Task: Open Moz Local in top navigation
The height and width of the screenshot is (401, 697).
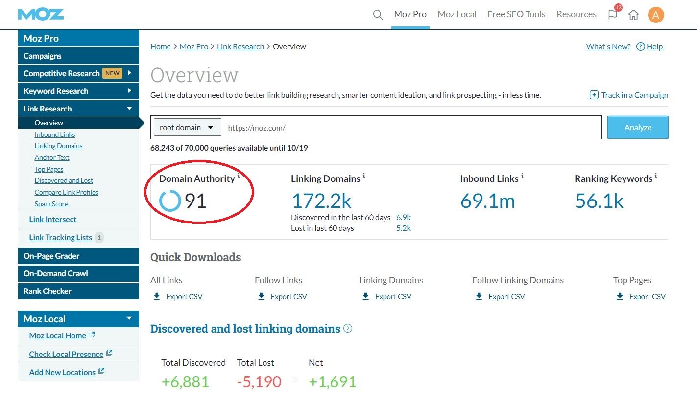Action: pyautogui.click(x=457, y=14)
